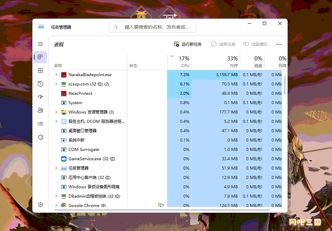Viewport: 332px width, 231px height.
Task: Open the more options ellipsis menu
Action: (279, 44)
